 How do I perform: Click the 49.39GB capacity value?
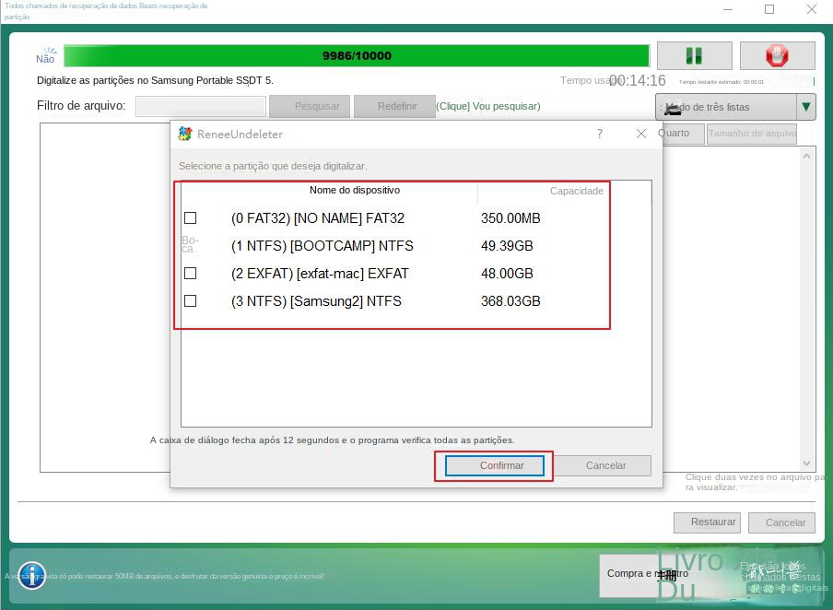pyautogui.click(x=507, y=245)
